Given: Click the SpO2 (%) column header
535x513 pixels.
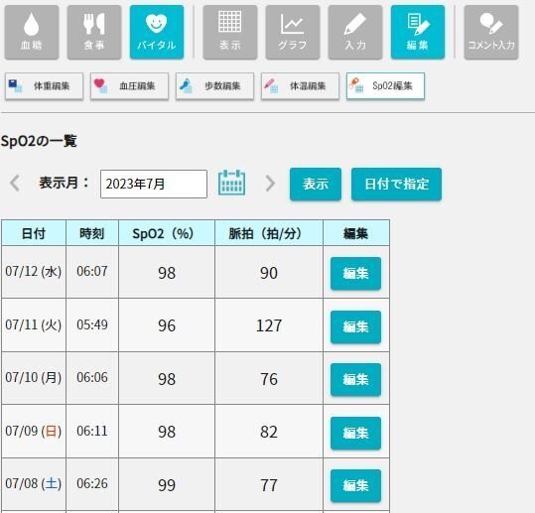Looking at the screenshot, I should click(x=167, y=233).
